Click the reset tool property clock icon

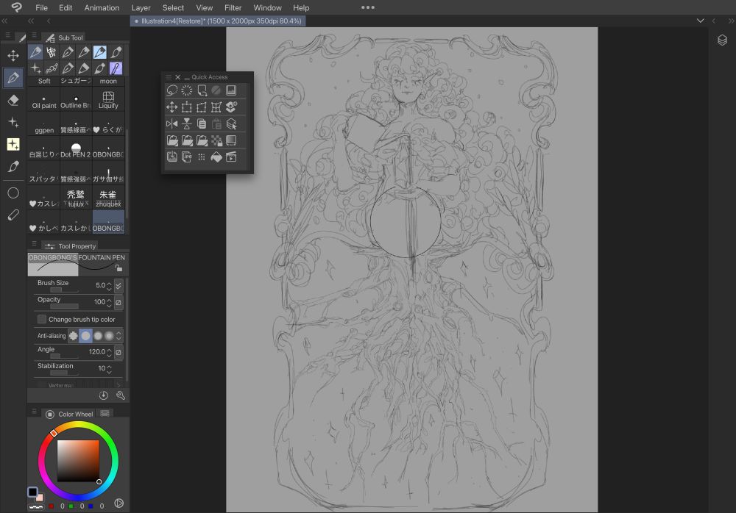(104, 395)
